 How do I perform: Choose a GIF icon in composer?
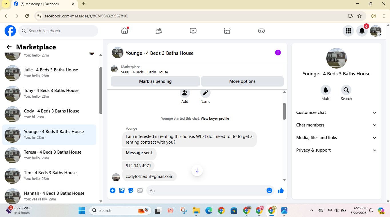click(140, 190)
